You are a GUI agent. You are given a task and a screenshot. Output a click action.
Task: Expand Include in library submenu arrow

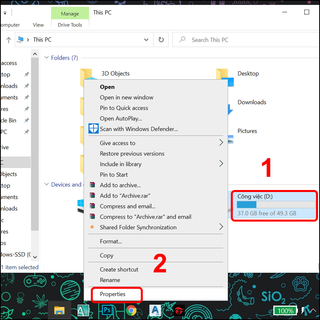tap(221, 164)
